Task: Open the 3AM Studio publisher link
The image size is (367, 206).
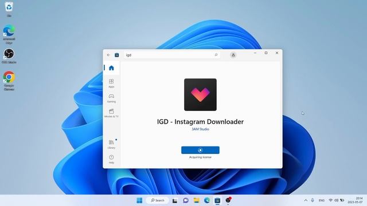Action: (200, 129)
